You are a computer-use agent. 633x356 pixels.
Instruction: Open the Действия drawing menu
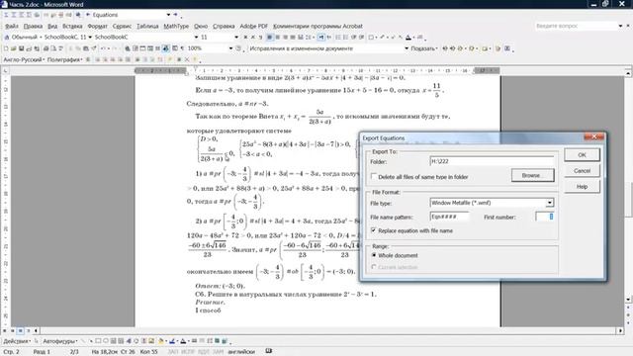click(17, 341)
